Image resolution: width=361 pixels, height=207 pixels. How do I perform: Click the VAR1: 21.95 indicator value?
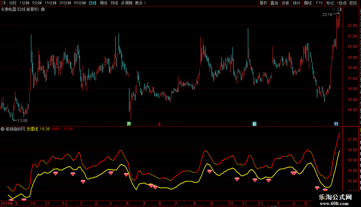(62, 129)
